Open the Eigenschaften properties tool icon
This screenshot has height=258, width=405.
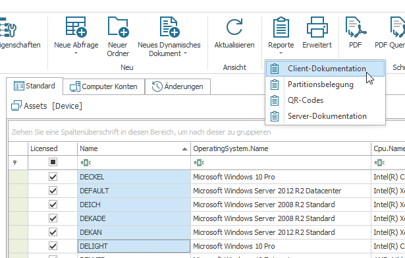8,27
